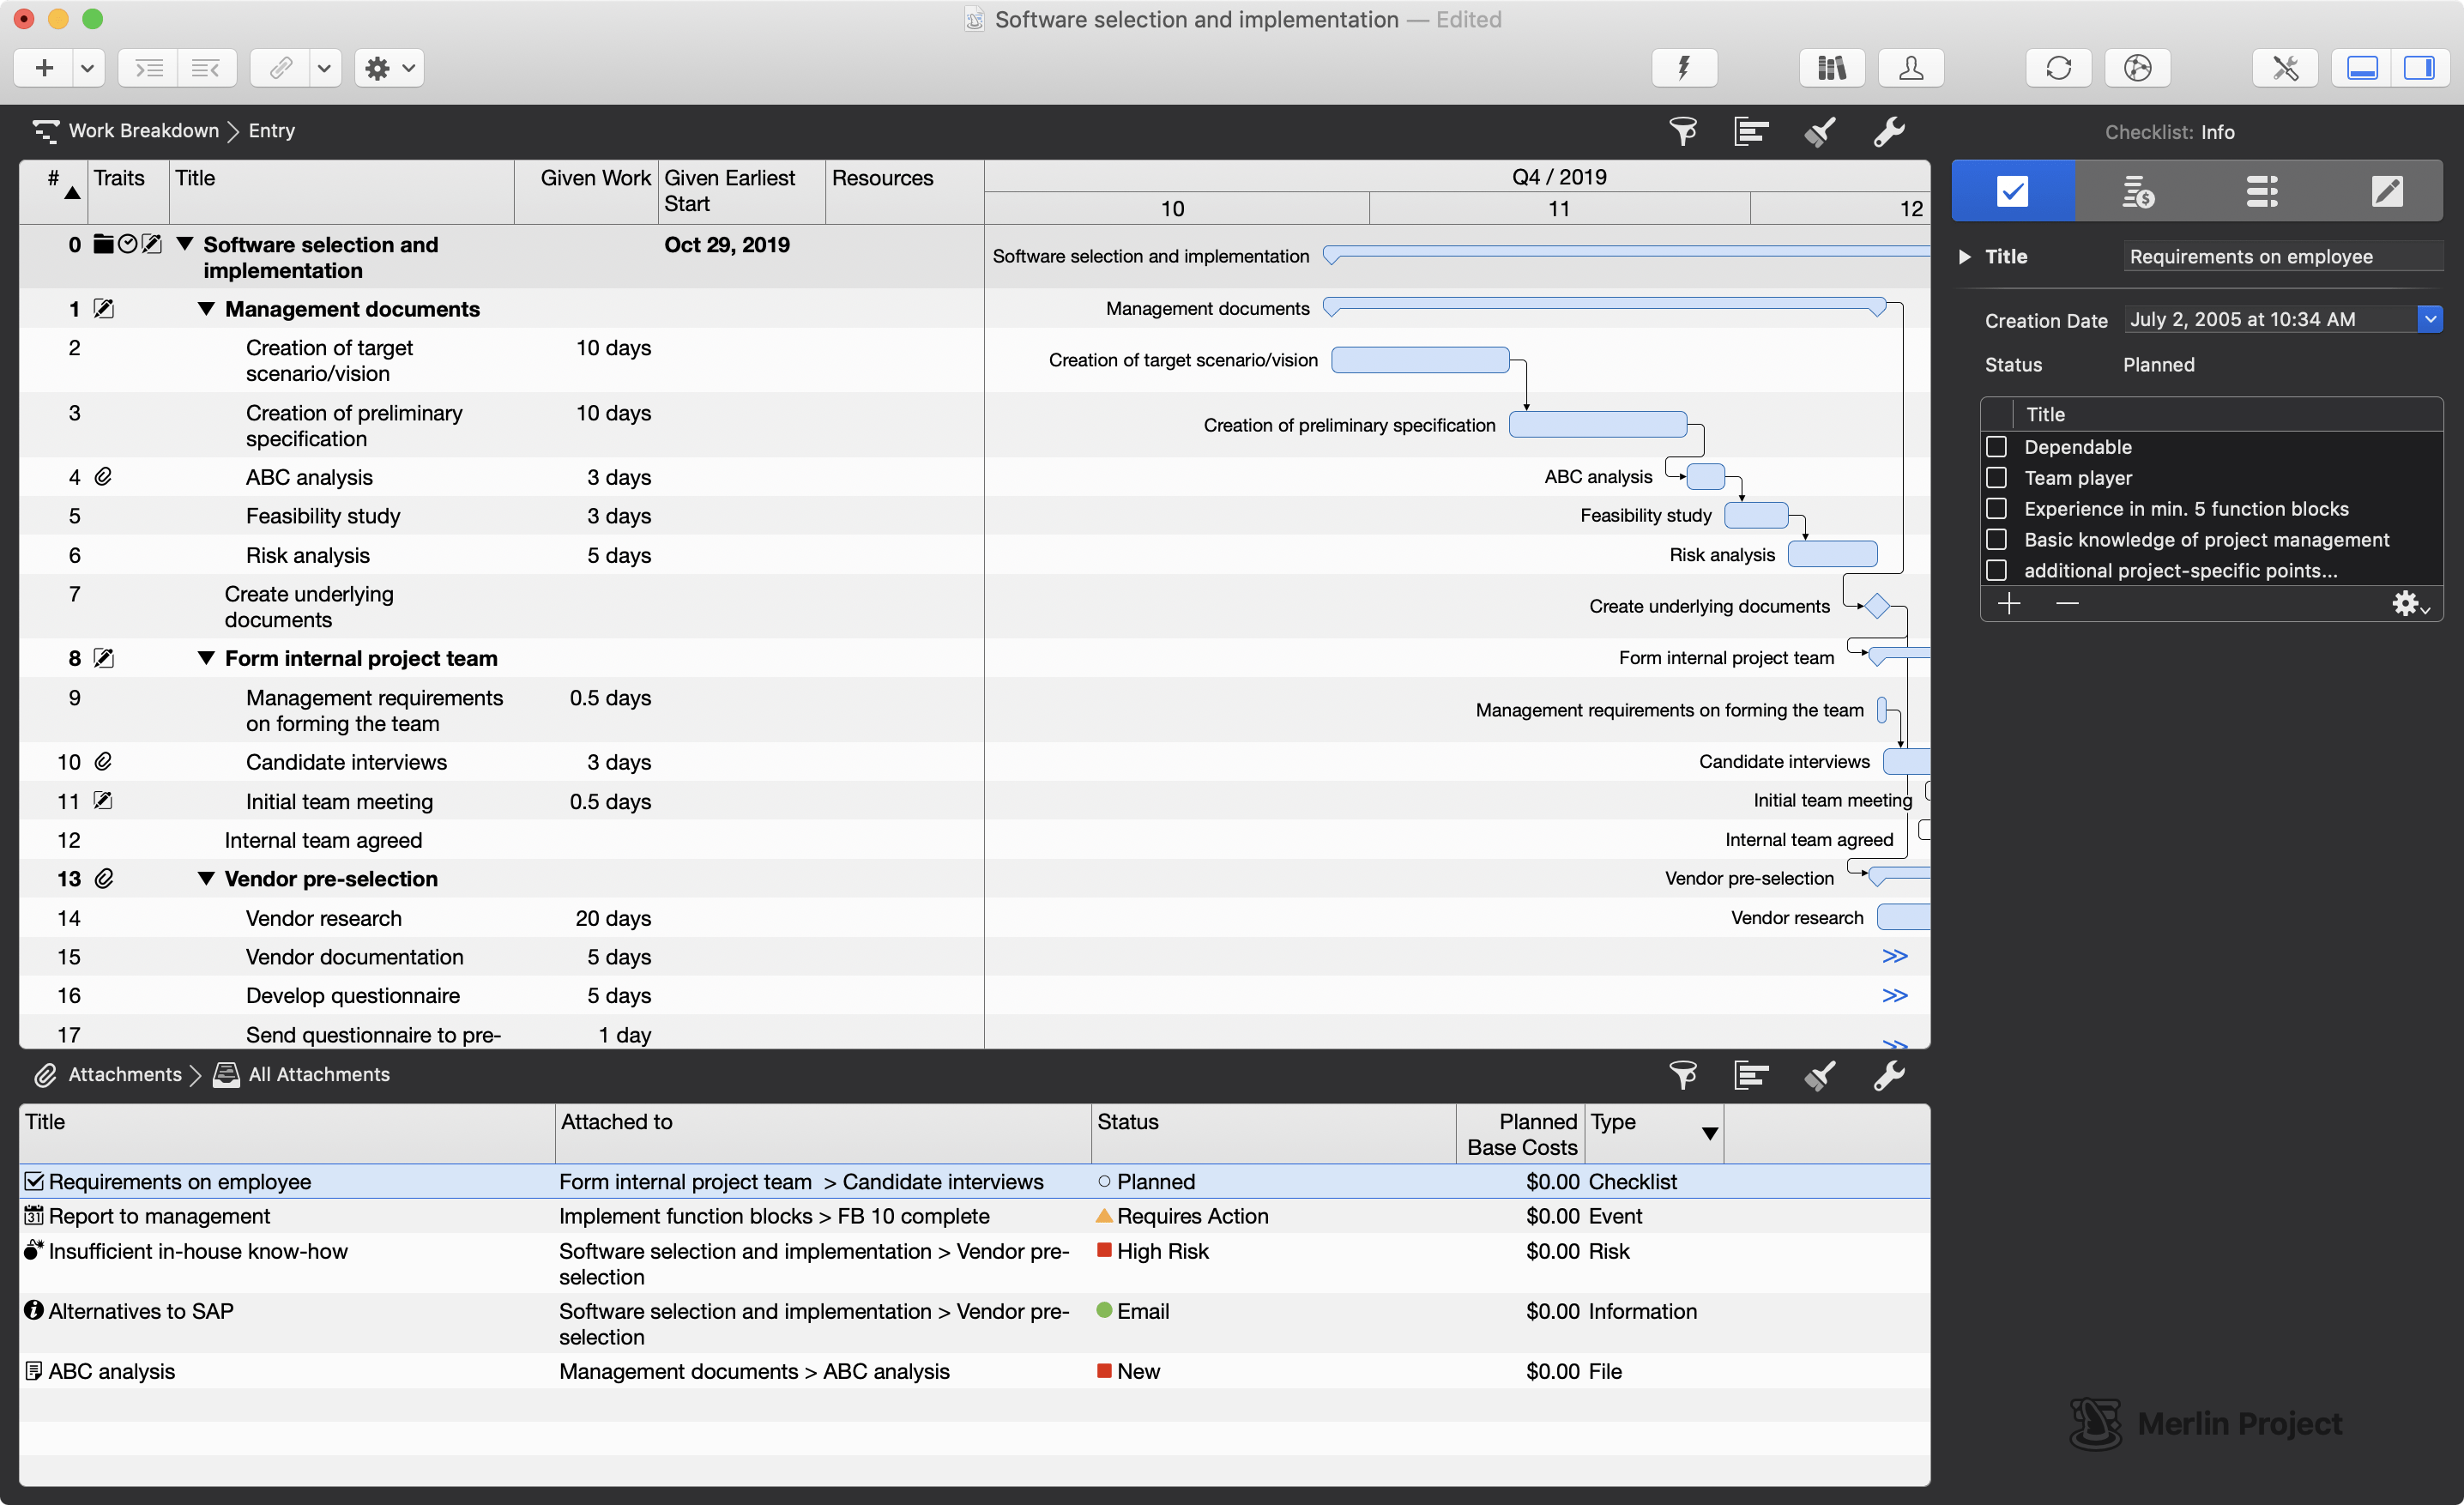Remove checklist item with minus button

[x=2067, y=603]
